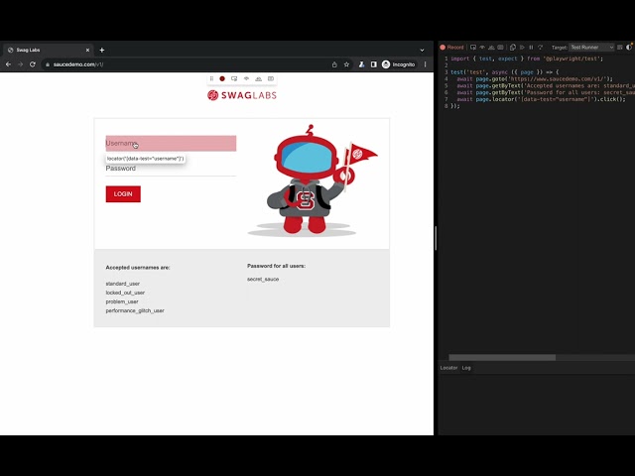This screenshot has height=476, width=635.
Task: Click the performance_glitch_user text
Action: pyautogui.click(x=135, y=310)
